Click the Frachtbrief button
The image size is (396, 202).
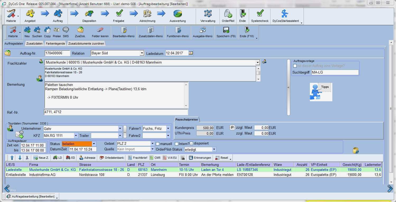point(138,158)
